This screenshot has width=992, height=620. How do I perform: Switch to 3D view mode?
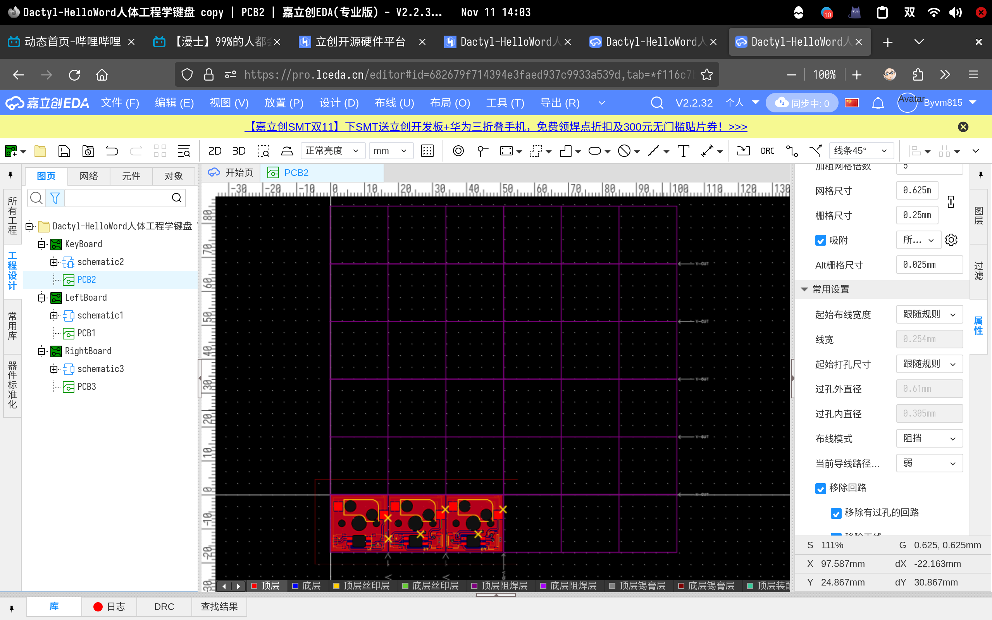coord(239,151)
